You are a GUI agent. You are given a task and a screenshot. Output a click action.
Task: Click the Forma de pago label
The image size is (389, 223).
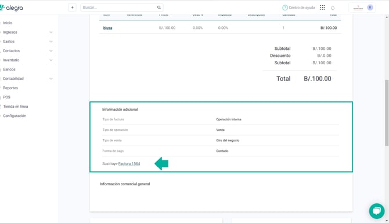(x=113, y=151)
